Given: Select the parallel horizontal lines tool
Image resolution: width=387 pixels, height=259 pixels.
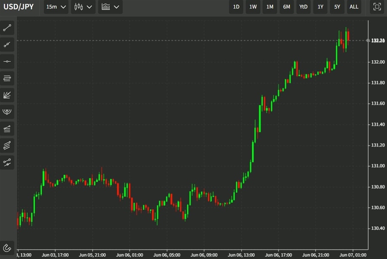Looking at the screenshot, I should (x=7, y=78).
